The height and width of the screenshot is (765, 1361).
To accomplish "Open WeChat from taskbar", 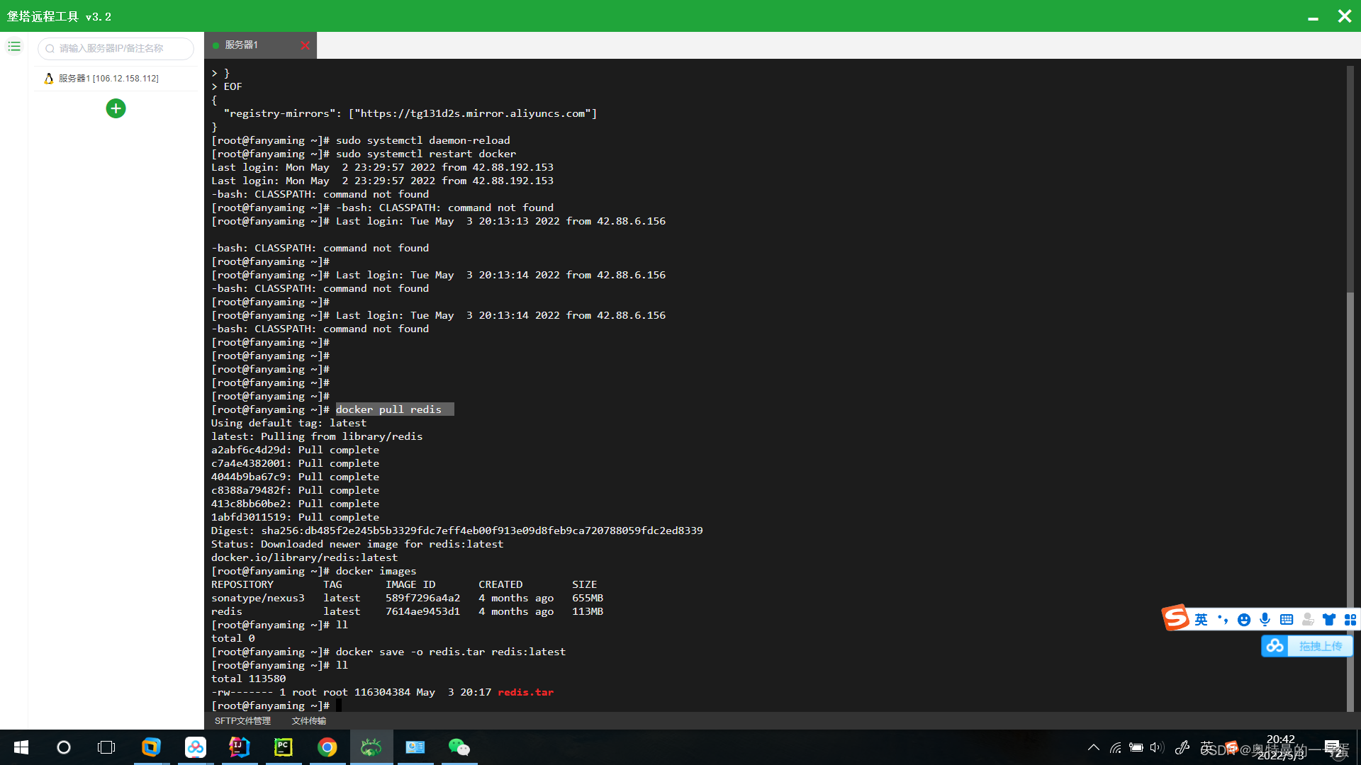I will 459,747.
